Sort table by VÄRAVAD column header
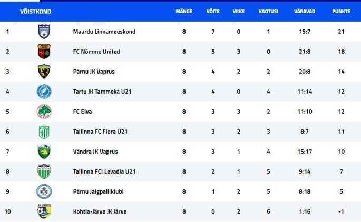The height and width of the screenshot is (222, 361). click(x=305, y=11)
